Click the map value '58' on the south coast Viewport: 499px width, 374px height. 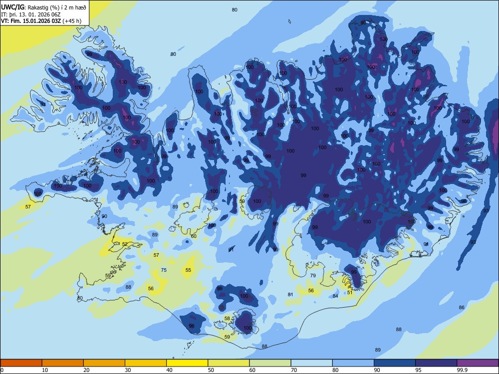pyautogui.click(x=227, y=318)
